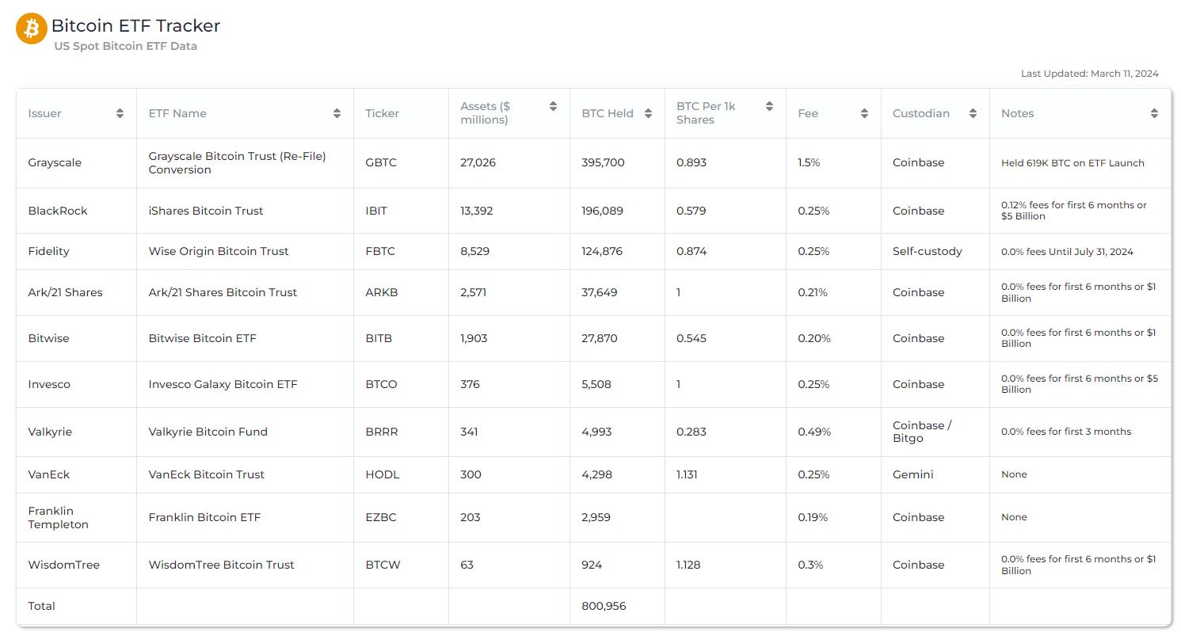Click BTC per 1k shares 1.131
This screenshot has width=1181, height=632.
[689, 474]
